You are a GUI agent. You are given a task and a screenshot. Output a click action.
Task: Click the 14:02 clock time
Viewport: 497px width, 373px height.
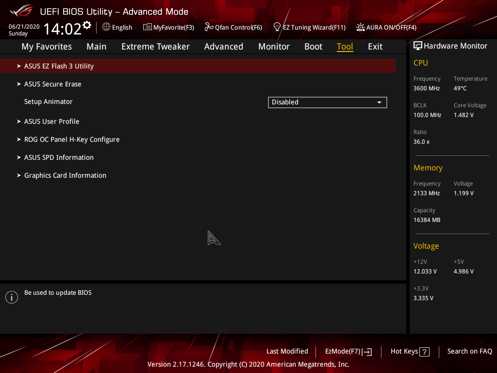(x=63, y=29)
